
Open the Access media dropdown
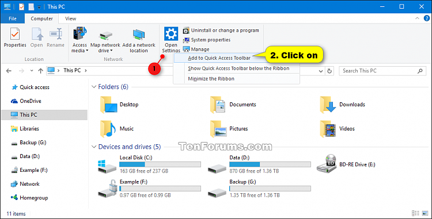point(79,40)
